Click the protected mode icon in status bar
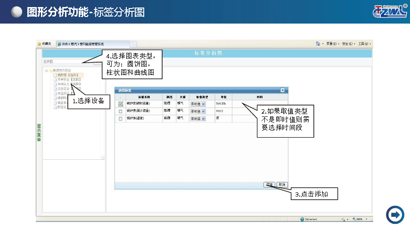The image size is (410, 230). point(343,219)
